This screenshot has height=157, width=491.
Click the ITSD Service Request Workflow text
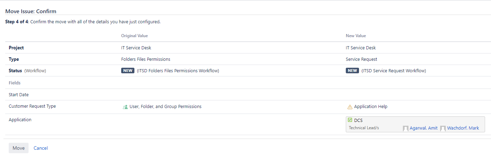click(x=393, y=71)
